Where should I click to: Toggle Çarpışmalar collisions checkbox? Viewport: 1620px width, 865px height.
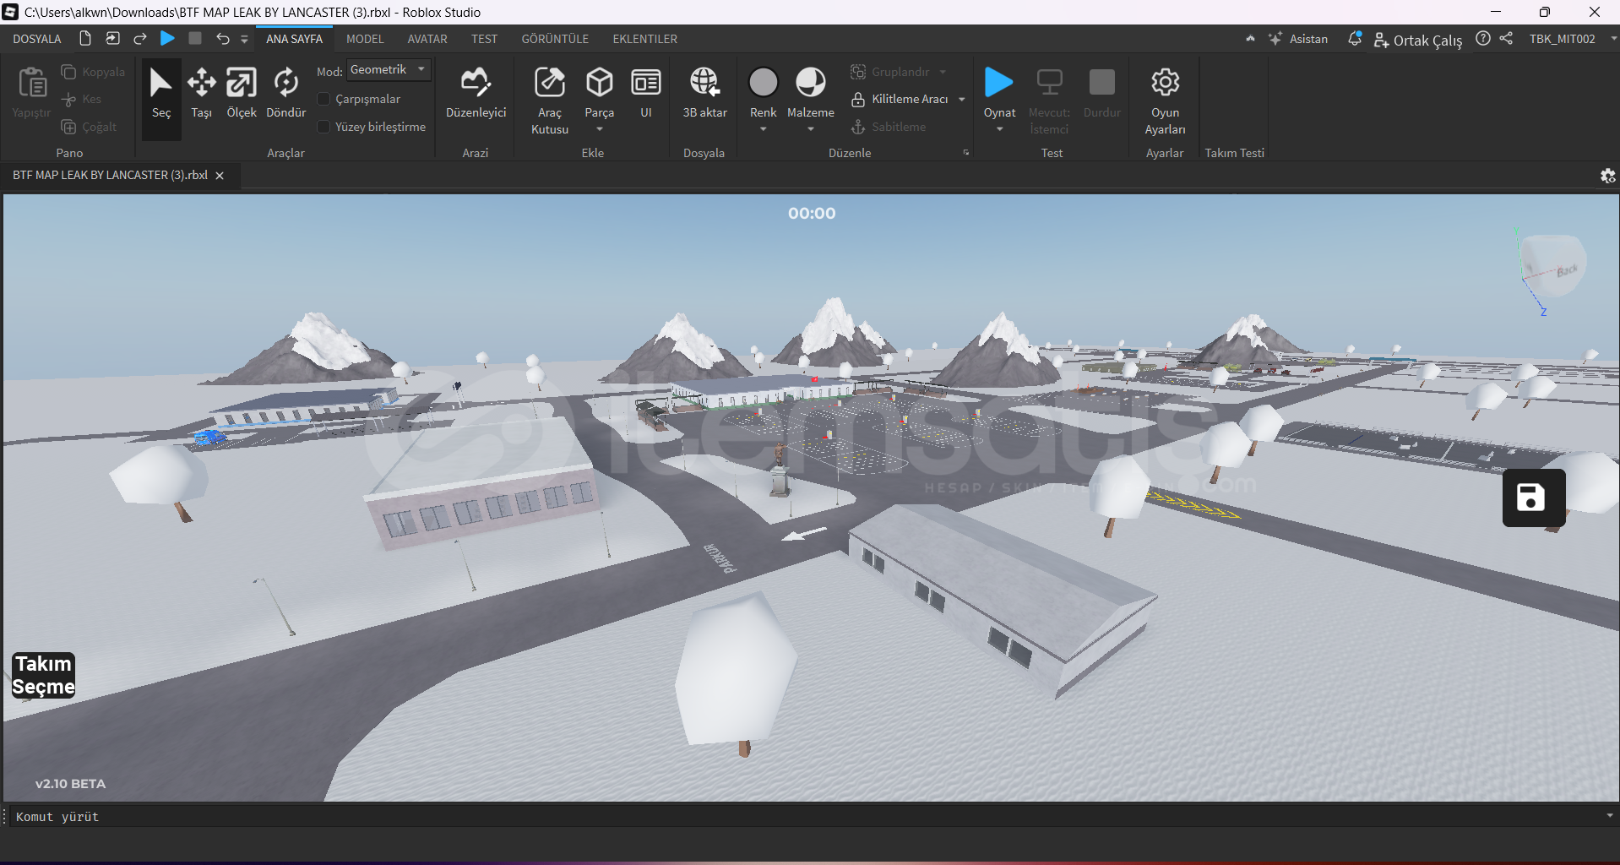[x=323, y=99]
